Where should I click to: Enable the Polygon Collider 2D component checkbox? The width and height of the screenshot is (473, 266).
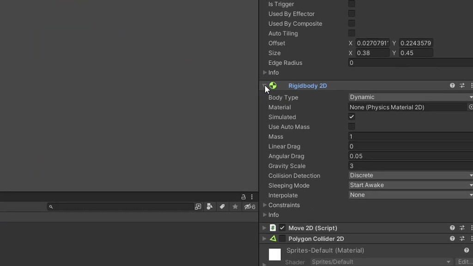283,238
